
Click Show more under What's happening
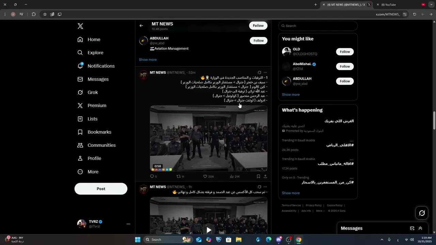[x=291, y=193]
